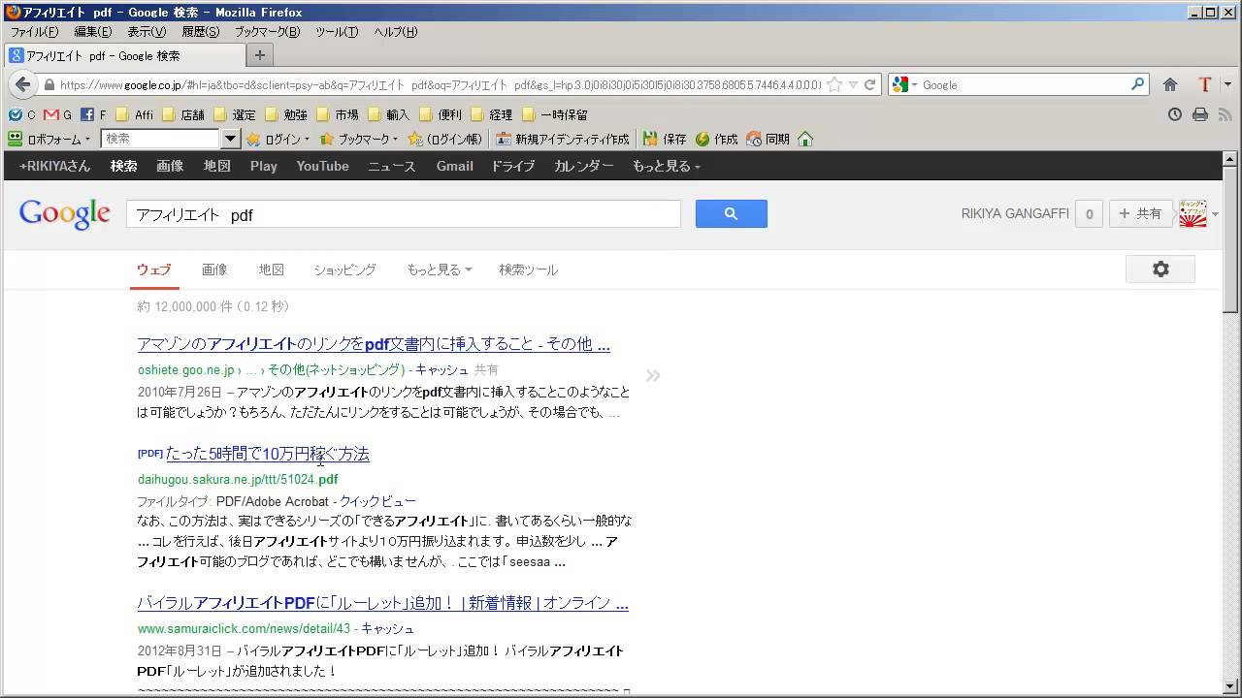Click the + 共有 share button
The height and width of the screenshot is (698, 1242).
click(1141, 214)
